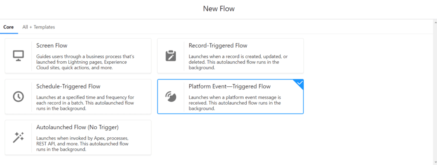Click the Screen Flow monitor icon
The image size is (437, 165).
18,56
